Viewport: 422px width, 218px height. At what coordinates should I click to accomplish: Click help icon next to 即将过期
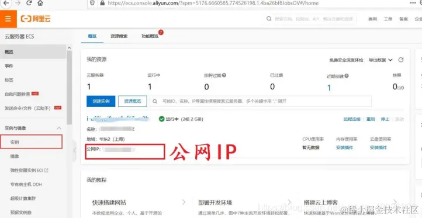click(x=224, y=75)
